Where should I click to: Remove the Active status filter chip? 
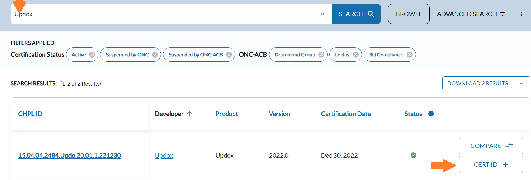coord(92,55)
